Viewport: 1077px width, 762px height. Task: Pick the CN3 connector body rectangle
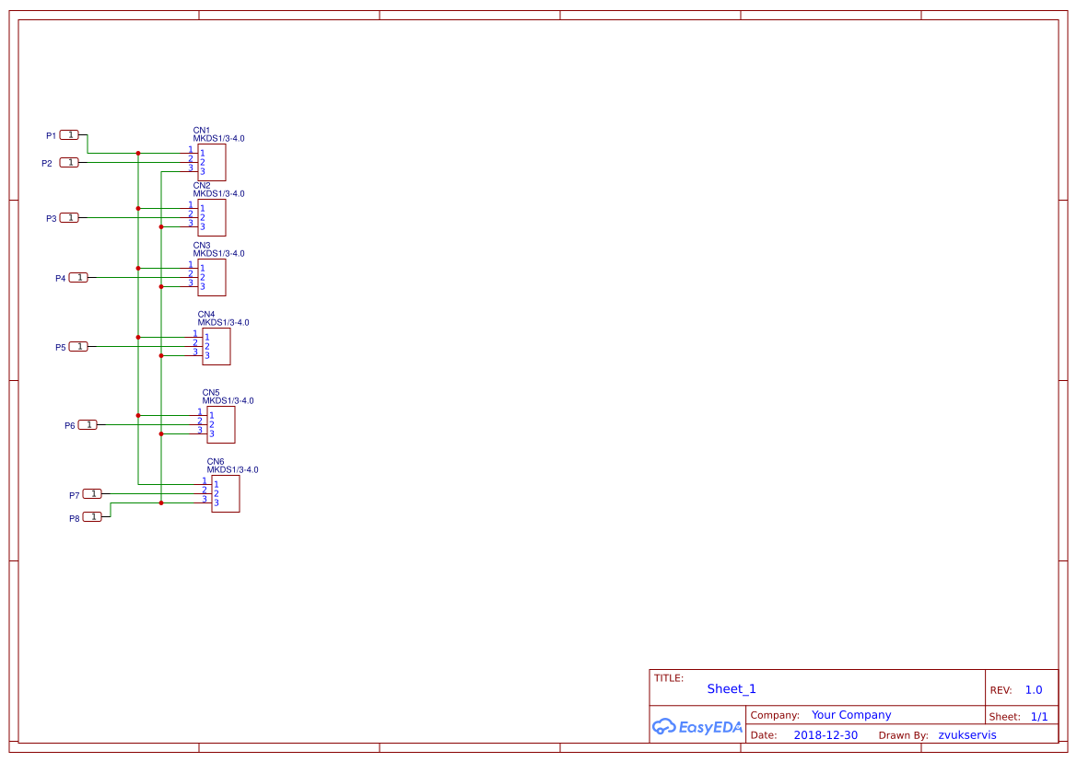(x=212, y=277)
